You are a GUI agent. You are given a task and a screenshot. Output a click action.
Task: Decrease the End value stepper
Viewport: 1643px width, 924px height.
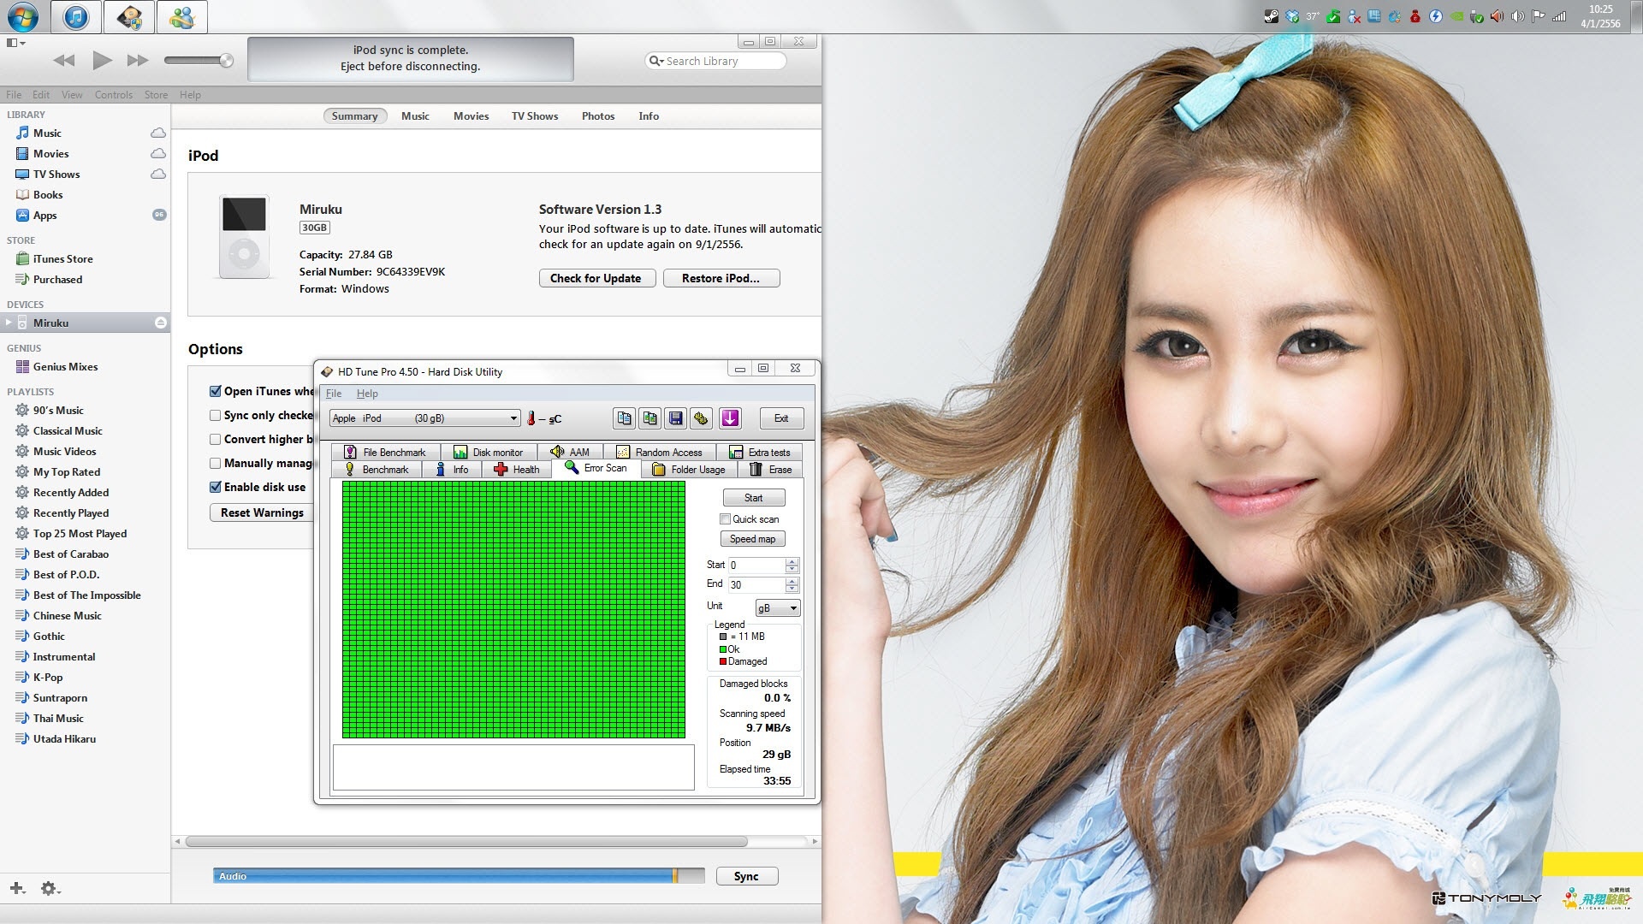pos(792,589)
